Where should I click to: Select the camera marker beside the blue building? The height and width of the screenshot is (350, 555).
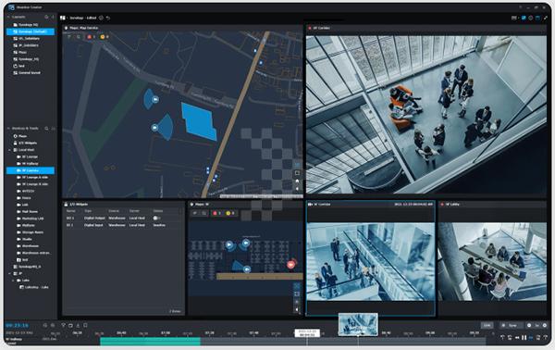tap(154, 127)
